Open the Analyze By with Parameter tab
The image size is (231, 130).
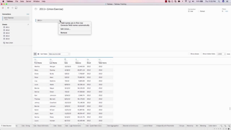point(165,126)
